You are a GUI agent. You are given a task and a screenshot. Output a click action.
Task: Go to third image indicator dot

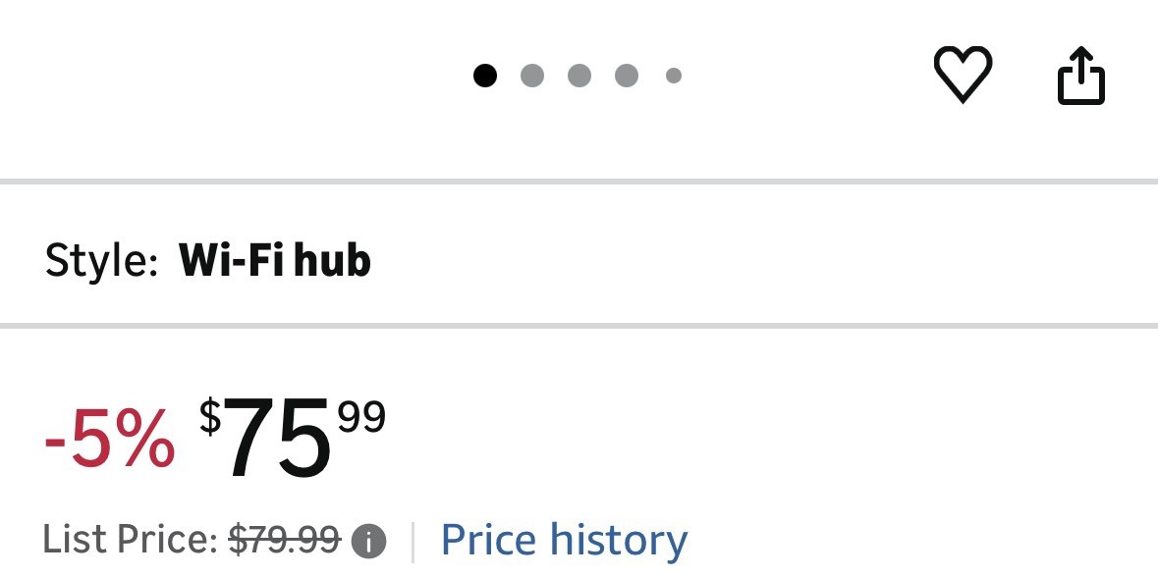click(x=579, y=76)
